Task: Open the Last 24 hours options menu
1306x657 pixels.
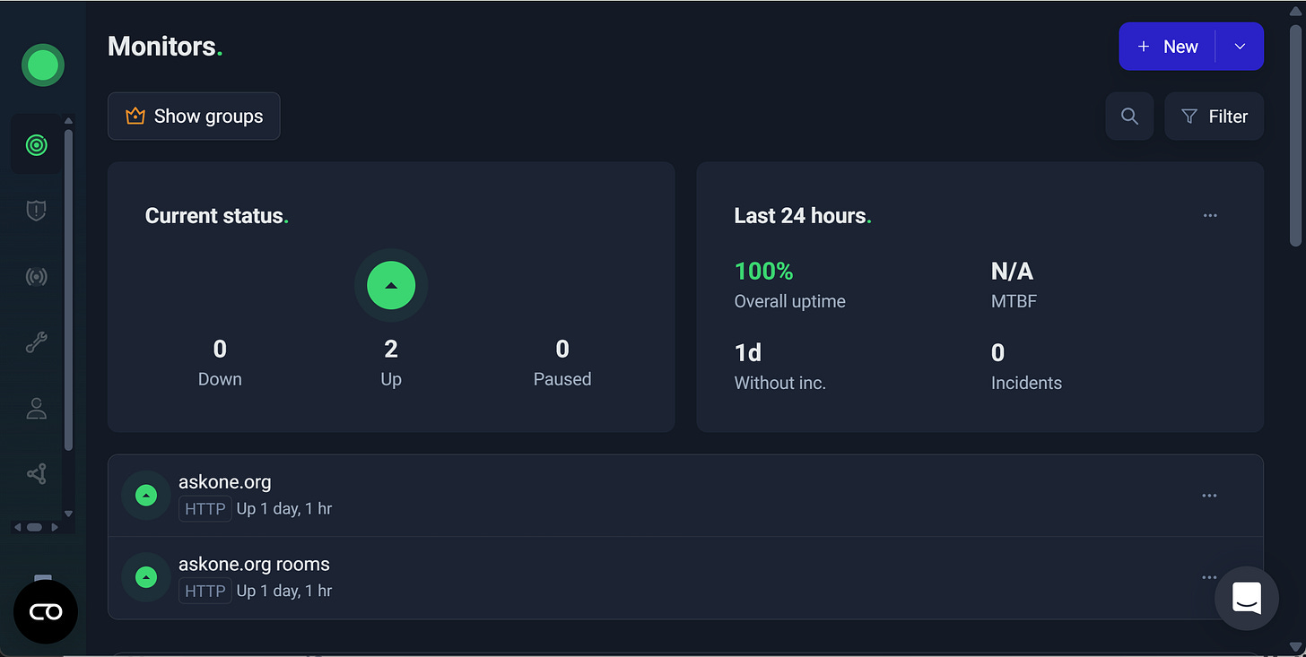Action: click(1210, 215)
